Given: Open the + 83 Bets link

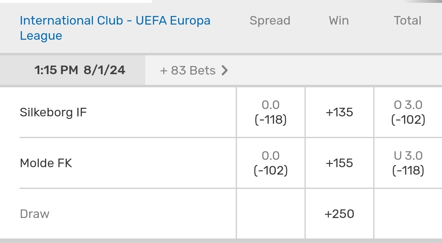Looking at the screenshot, I should [x=188, y=70].
